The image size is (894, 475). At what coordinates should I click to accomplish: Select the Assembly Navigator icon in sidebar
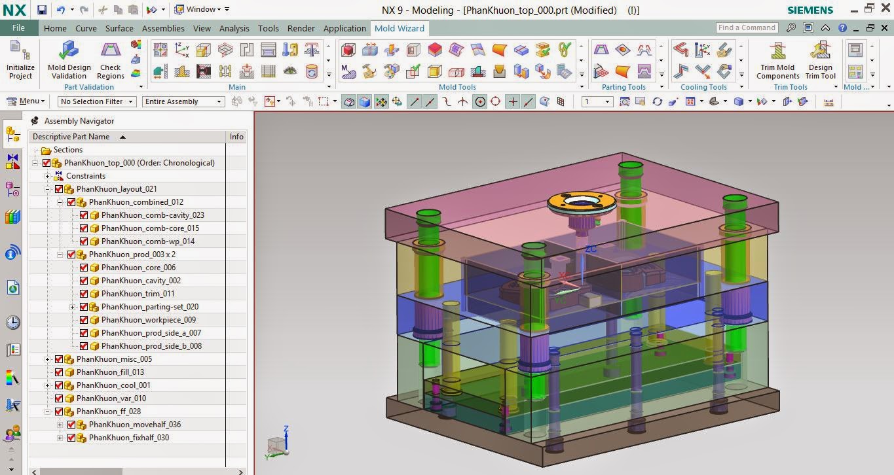[13, 134]
